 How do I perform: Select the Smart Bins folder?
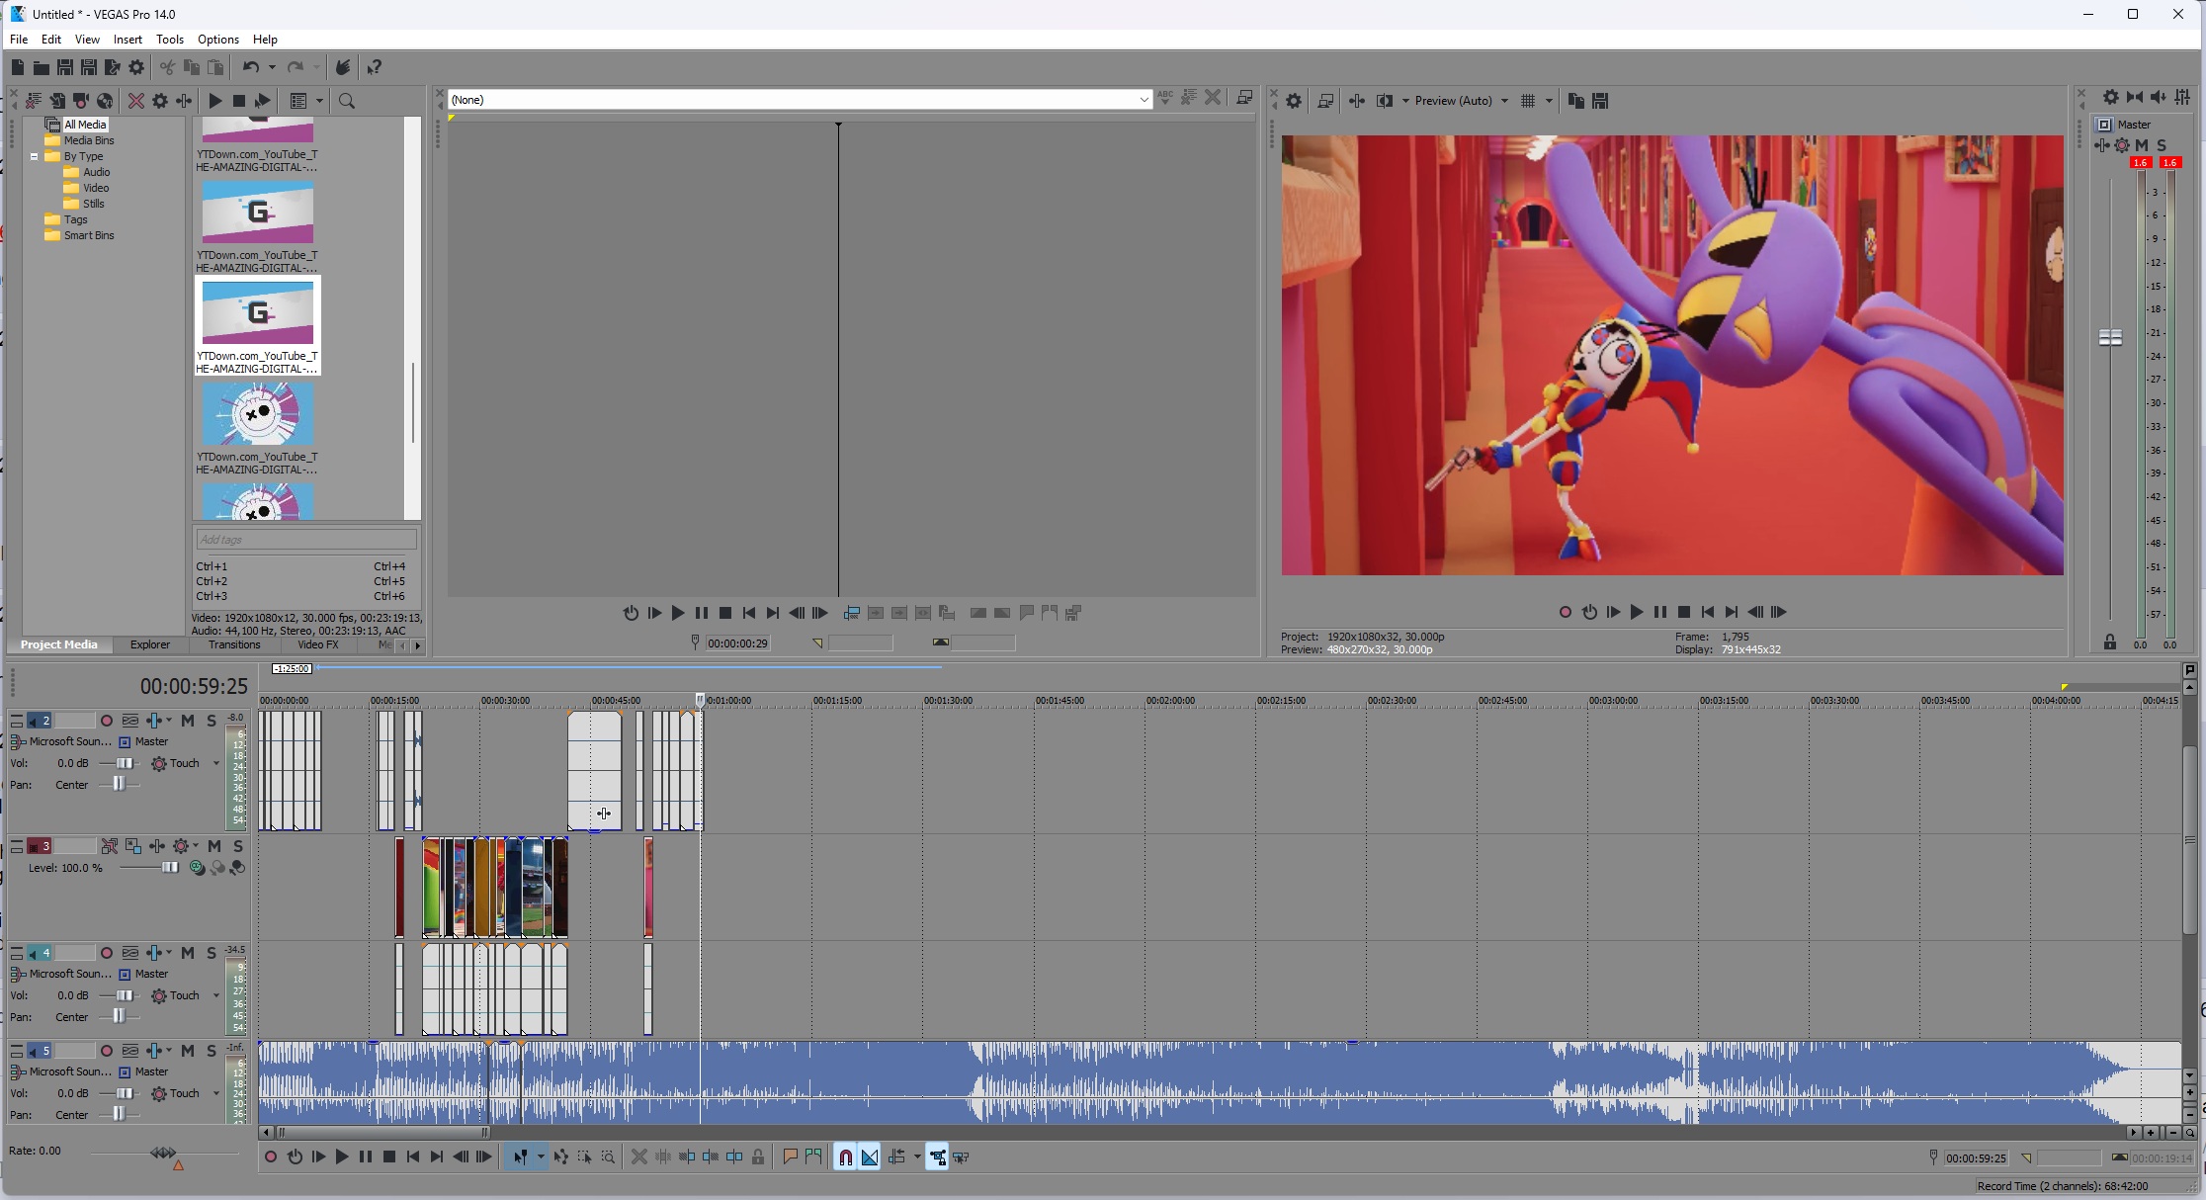(89, 235)
